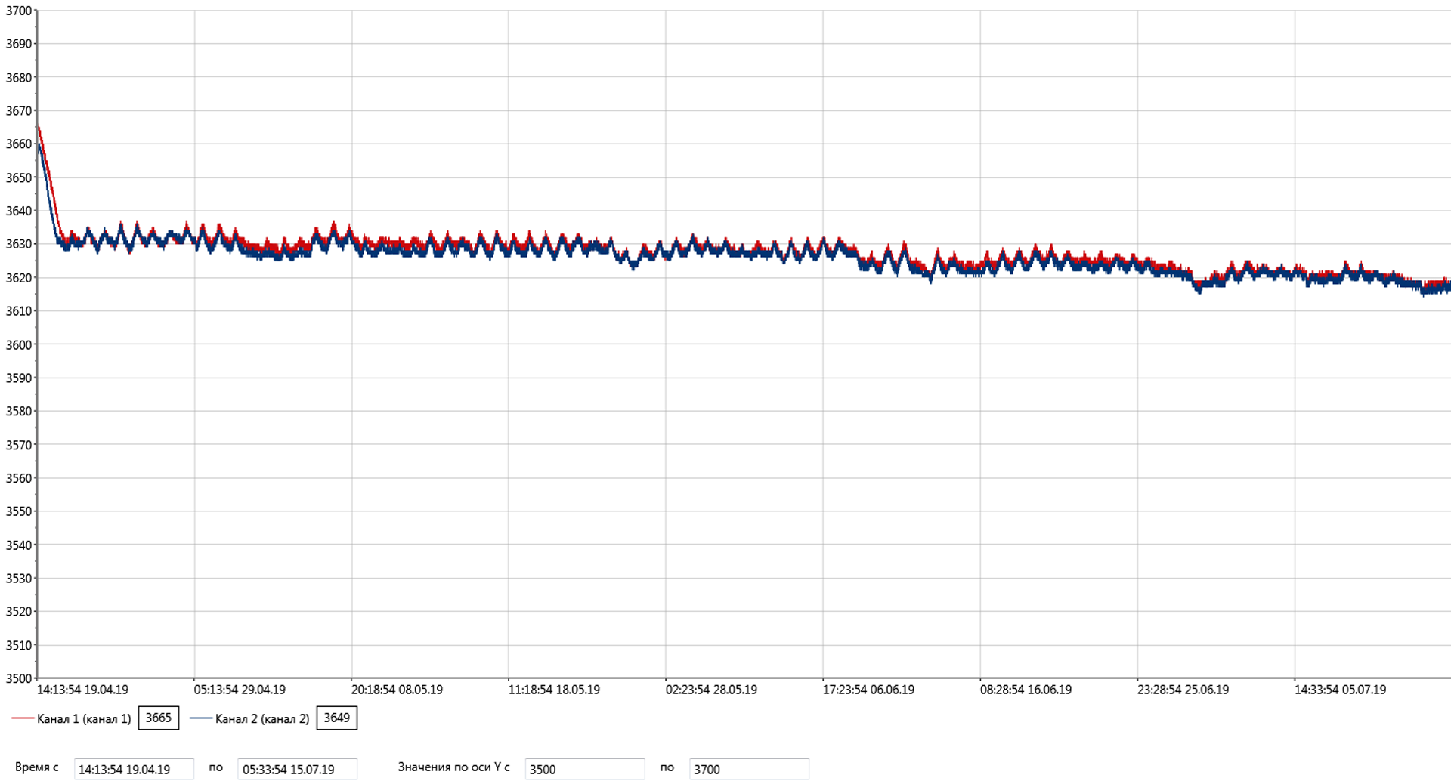Click the Y-axis maximum field containing 3700
Image resolution: width=1451 pixels, height=784 pixels.
[x=748, y=769]
